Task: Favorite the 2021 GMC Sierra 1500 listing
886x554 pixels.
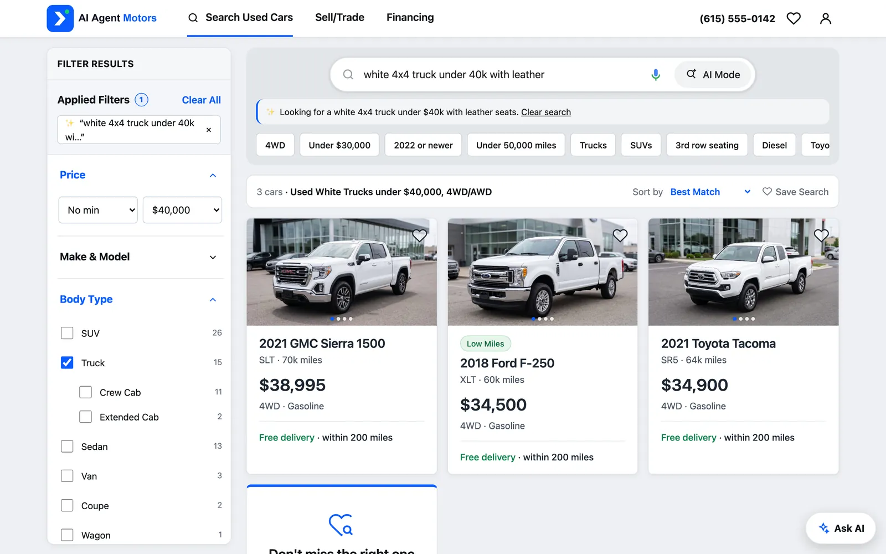Action: click(419, 235)
